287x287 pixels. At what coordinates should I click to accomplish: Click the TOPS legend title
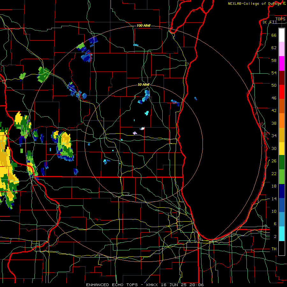point(280,19)
